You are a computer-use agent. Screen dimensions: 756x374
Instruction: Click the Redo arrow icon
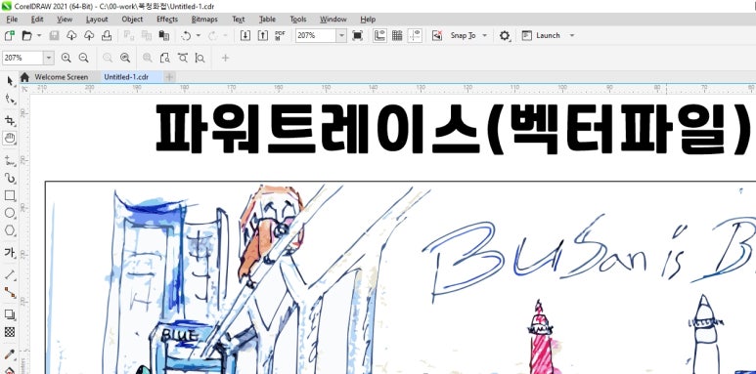point(212,35)
